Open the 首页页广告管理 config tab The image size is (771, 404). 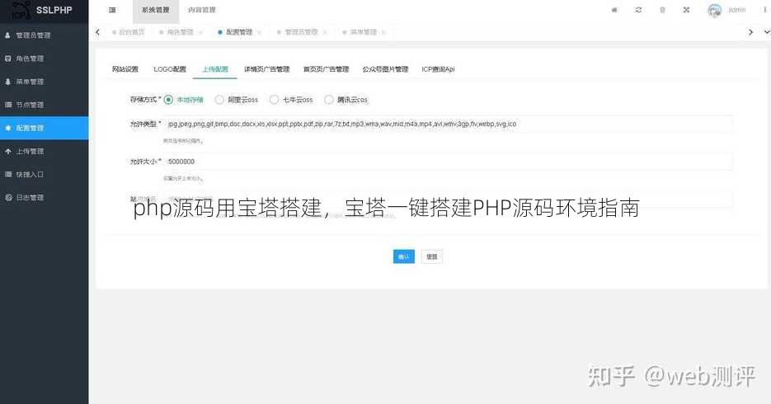[x=326, y=69]
